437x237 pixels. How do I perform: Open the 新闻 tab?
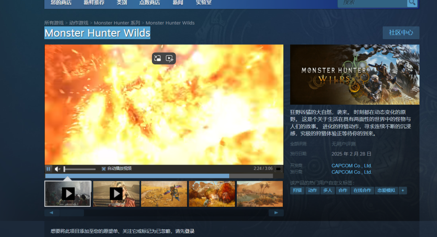point(178,3)
